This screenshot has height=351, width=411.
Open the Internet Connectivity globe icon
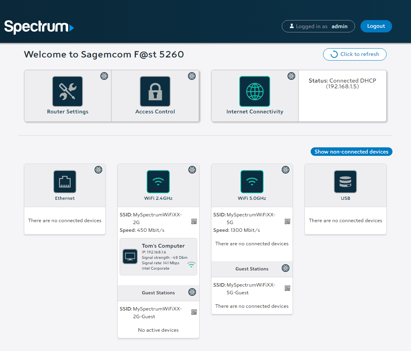pos(255,91)
